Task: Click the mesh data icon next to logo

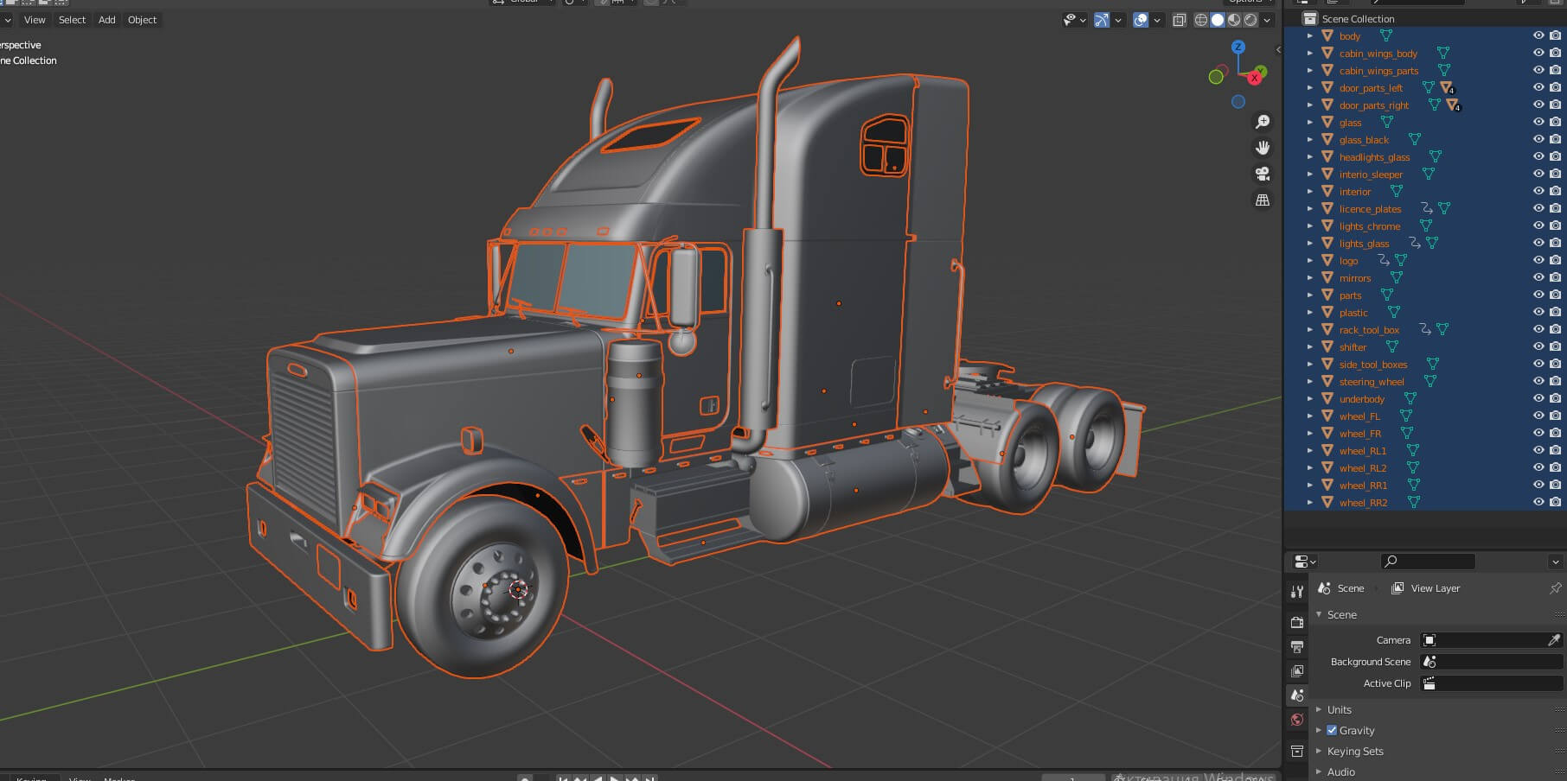Action: [x=1401, y=260]
